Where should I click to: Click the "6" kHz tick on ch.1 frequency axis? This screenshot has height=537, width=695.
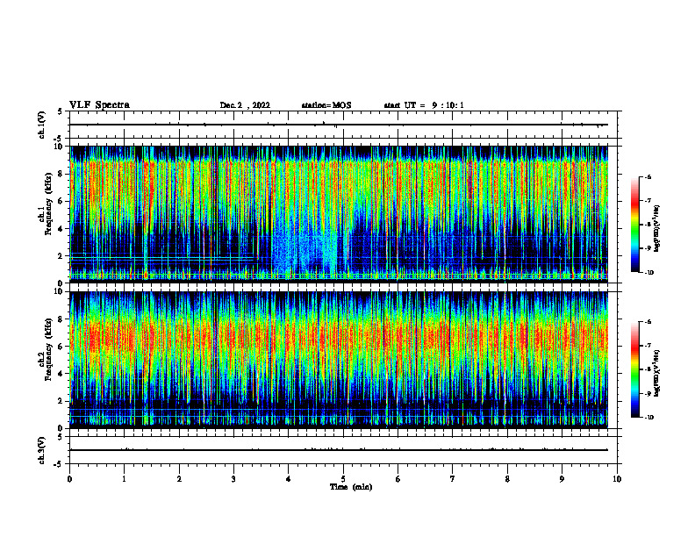point(61,202)
